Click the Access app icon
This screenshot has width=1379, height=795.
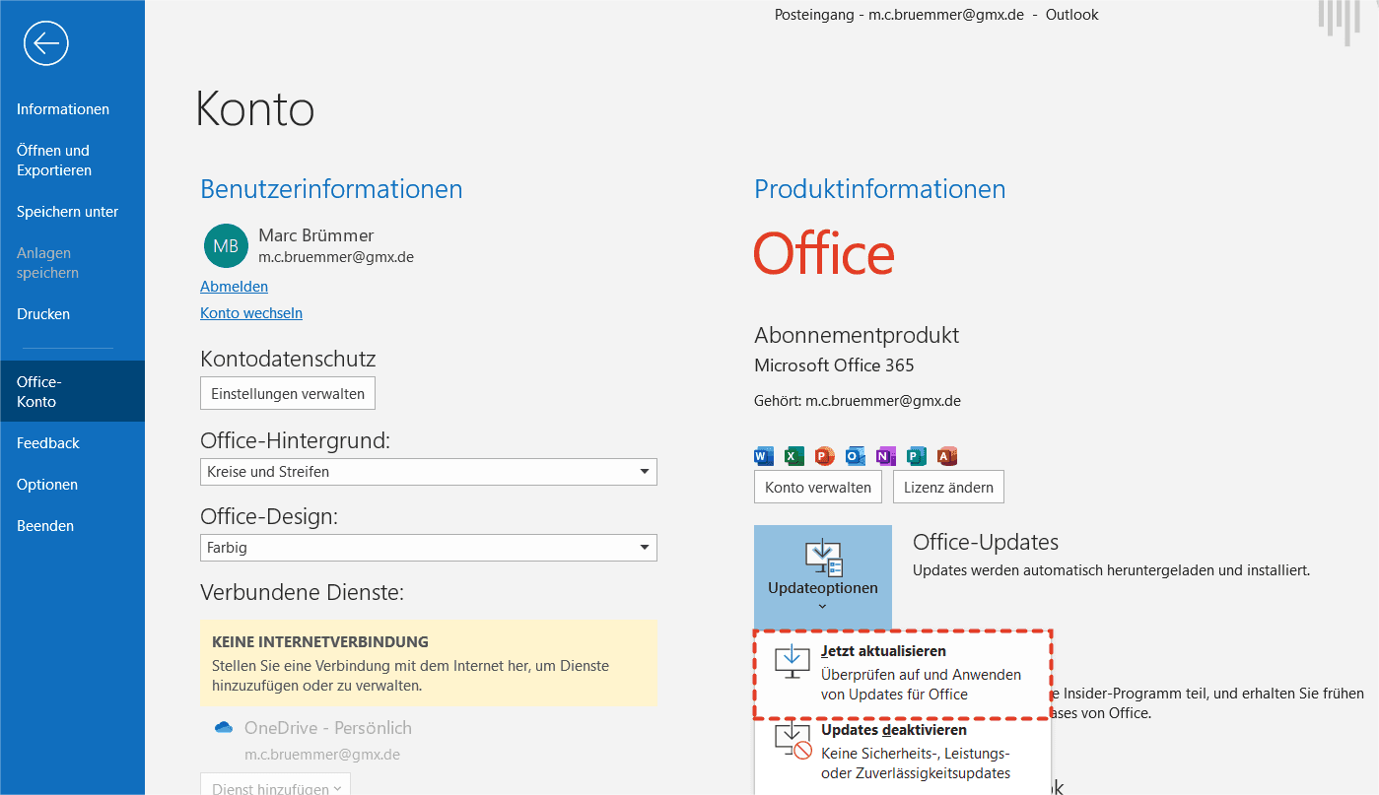pos(947,456)
